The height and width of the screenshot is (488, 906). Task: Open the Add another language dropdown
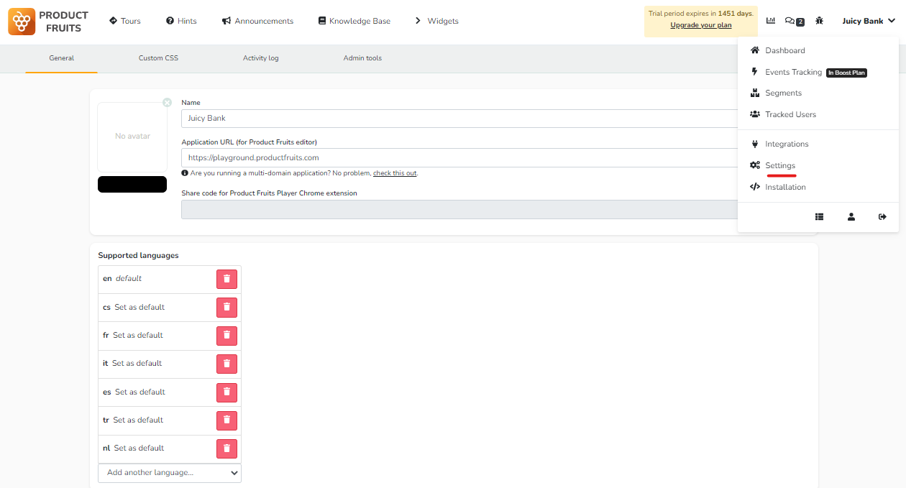tap(170, 473)
